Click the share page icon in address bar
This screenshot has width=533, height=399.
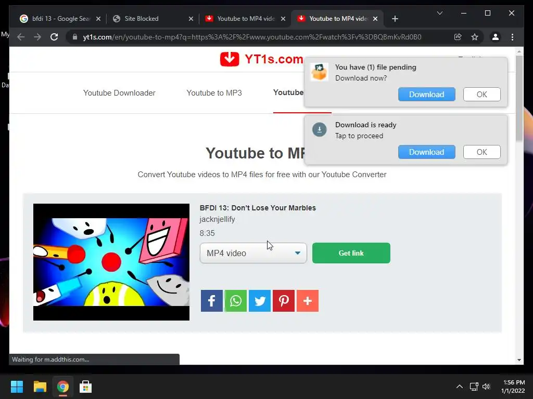(x=458, y=37)
